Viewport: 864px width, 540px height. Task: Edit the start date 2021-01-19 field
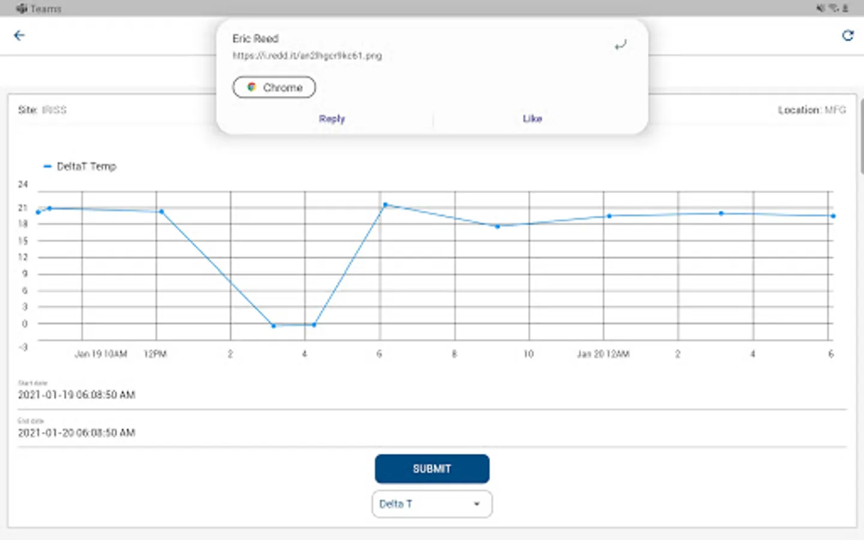pos(432,394)
